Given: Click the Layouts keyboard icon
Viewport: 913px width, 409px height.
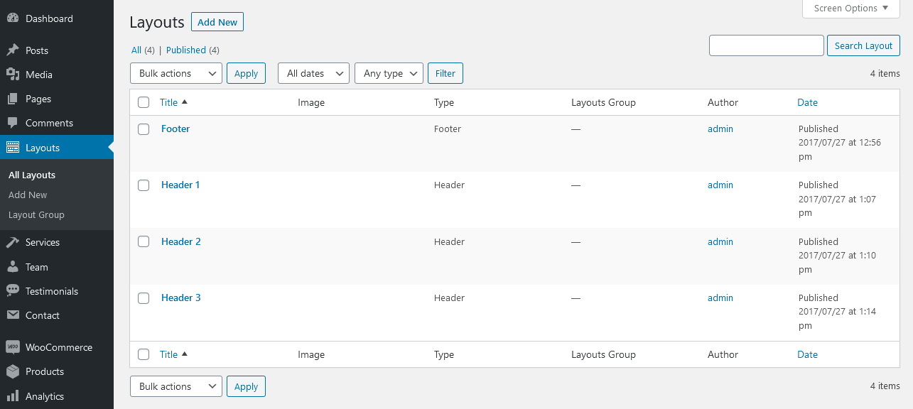Looking at the screenshot, I should coord(13,148).
